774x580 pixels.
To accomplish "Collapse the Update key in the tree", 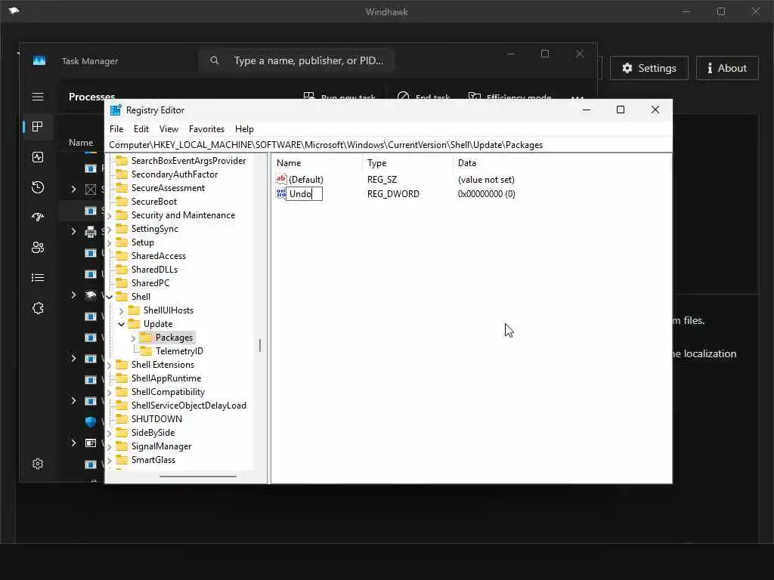I will 122,324.
